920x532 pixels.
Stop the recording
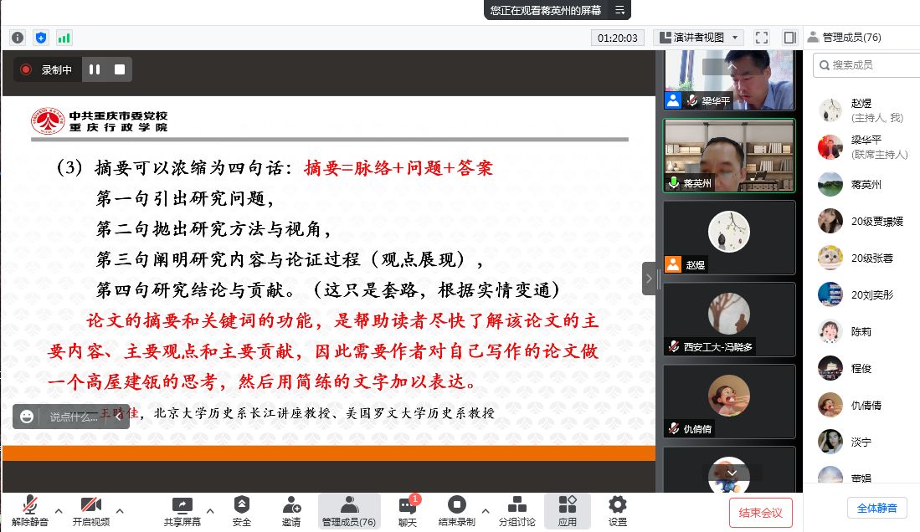tap(120, 70)
